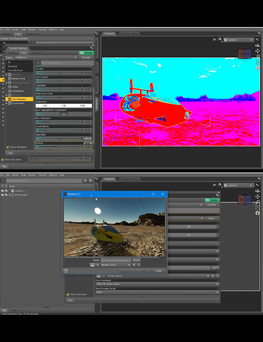Click previous arrow beside Scene filter field
This screenshot has width=263, height=342.
pos(85,180)
